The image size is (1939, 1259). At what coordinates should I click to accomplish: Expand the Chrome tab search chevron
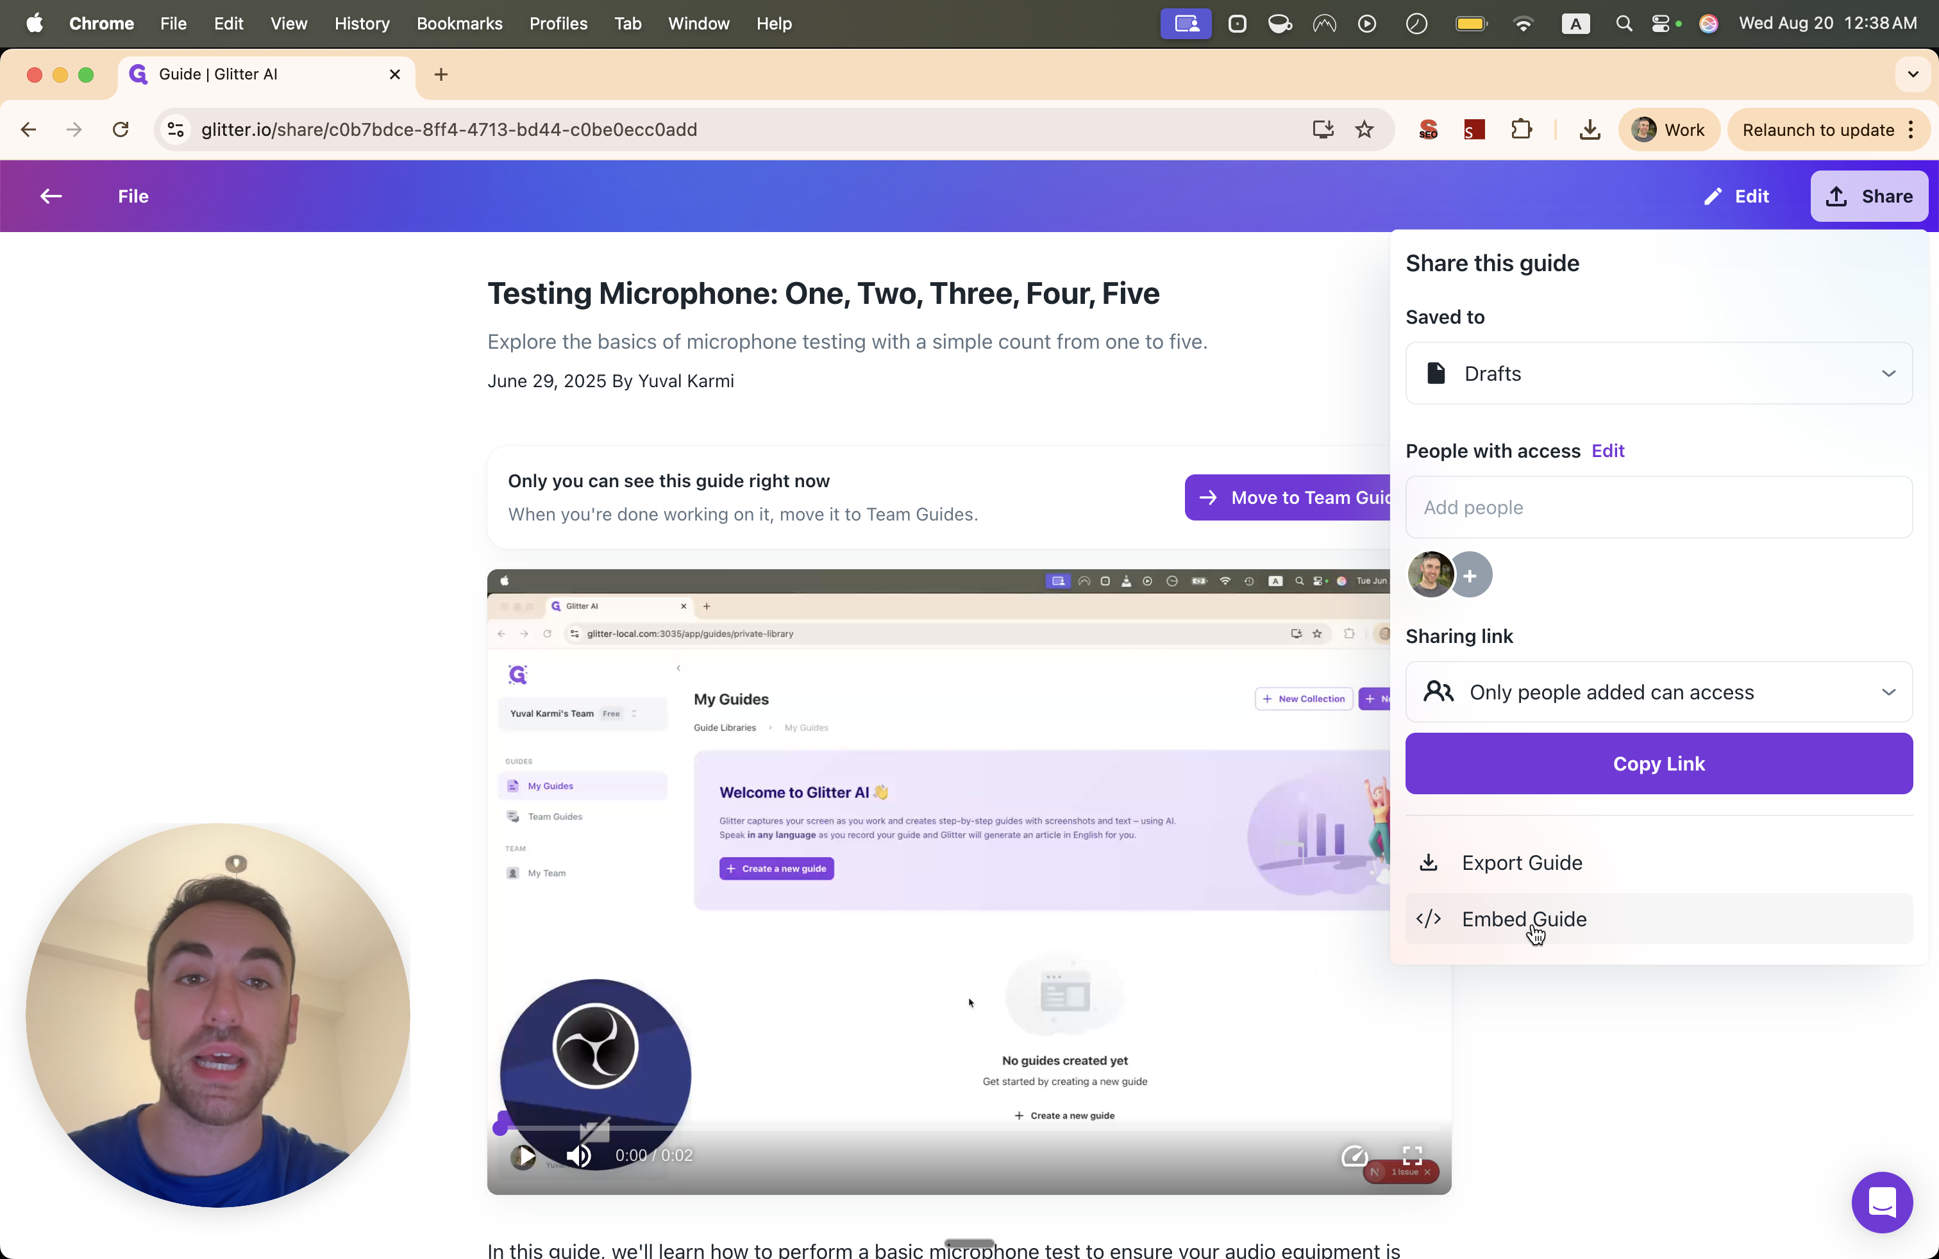click(x=1912, y=74)
